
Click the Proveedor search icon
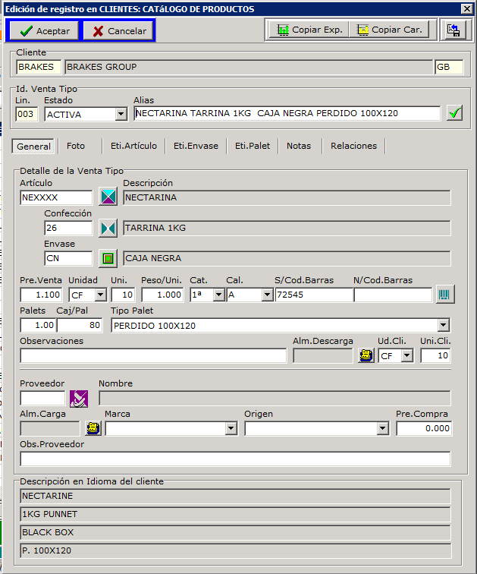coord(79,398)
